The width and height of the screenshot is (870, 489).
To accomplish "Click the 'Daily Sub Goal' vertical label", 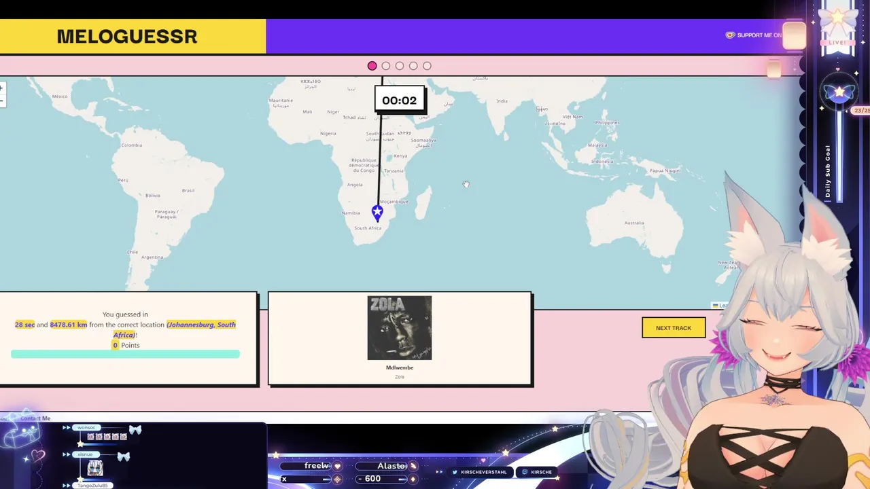I will point(828,171).
